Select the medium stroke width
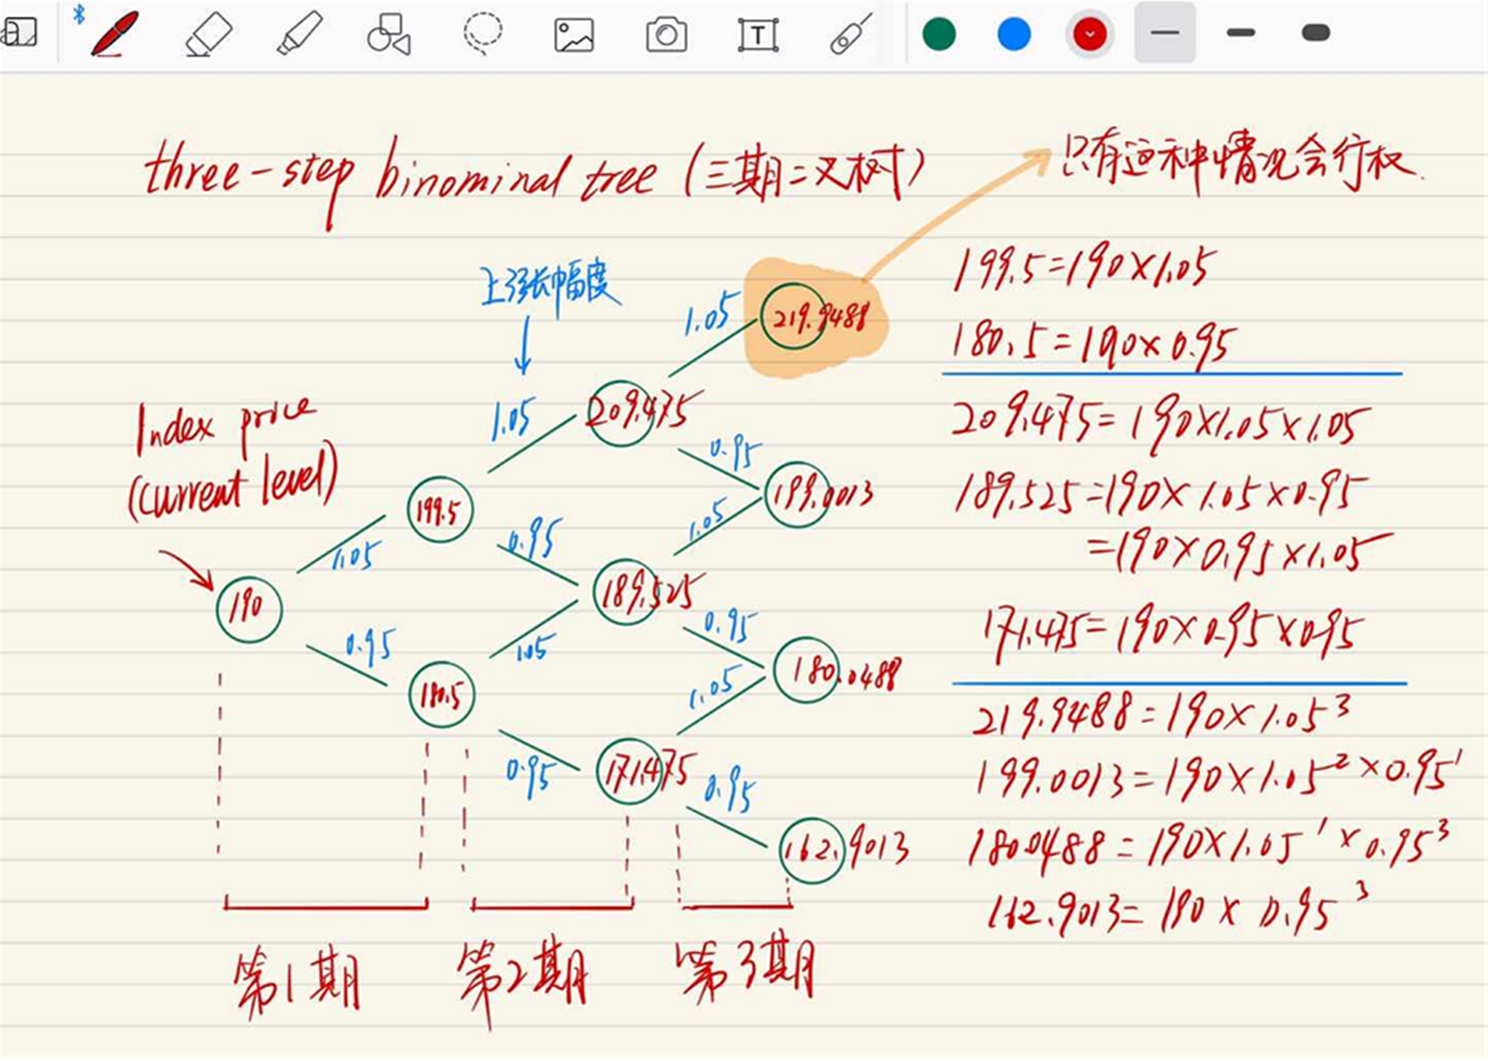The height and width of the screenshot is (1059, 1488). tap(1240, 33)
